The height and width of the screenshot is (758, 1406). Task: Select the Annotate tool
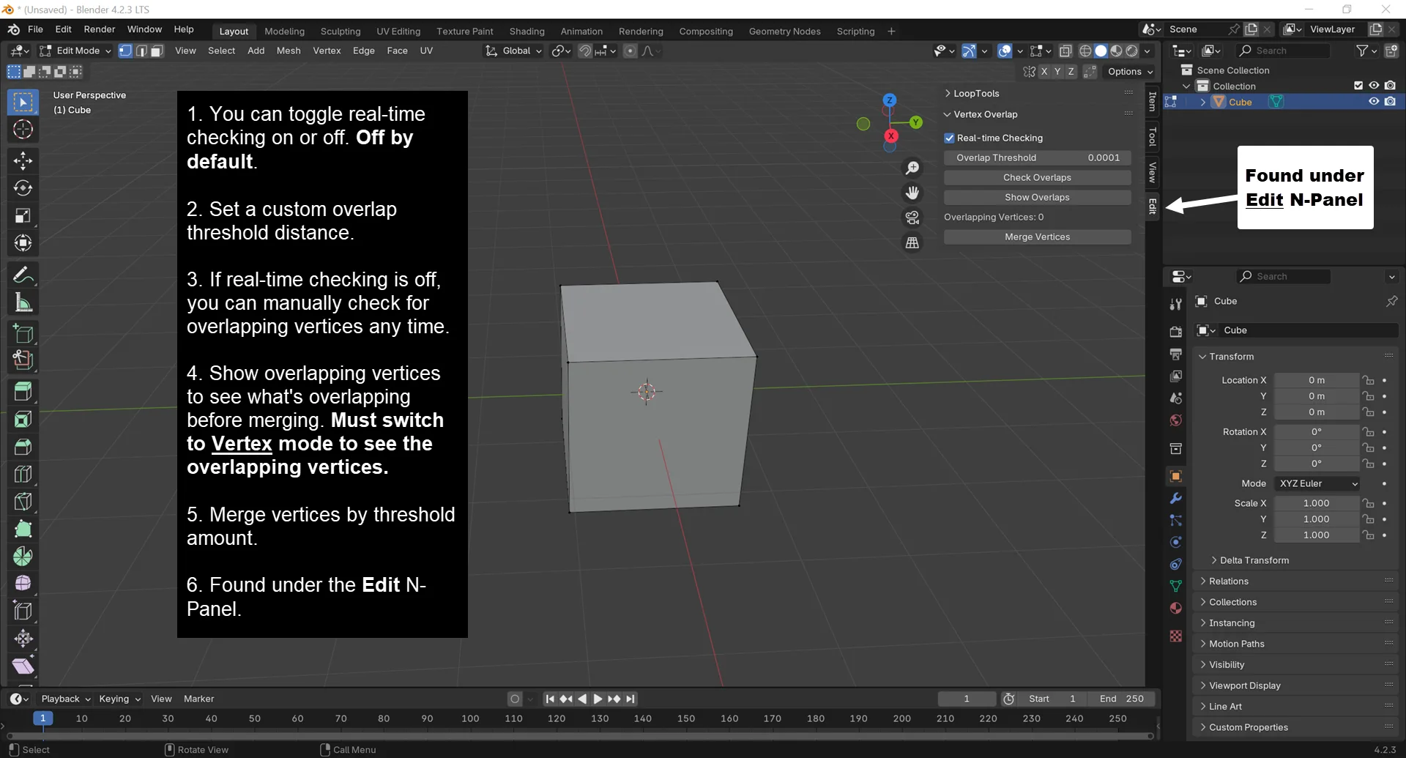point(23,275)
